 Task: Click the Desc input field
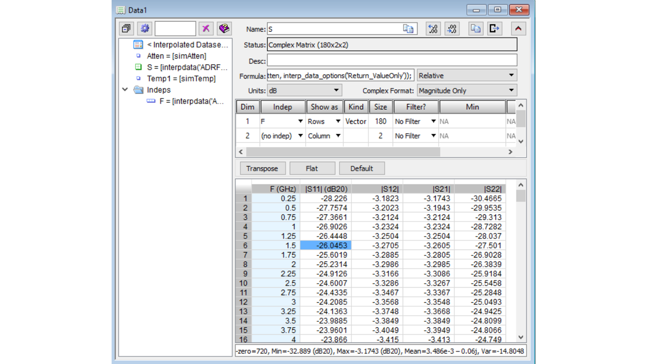point(391,61)
